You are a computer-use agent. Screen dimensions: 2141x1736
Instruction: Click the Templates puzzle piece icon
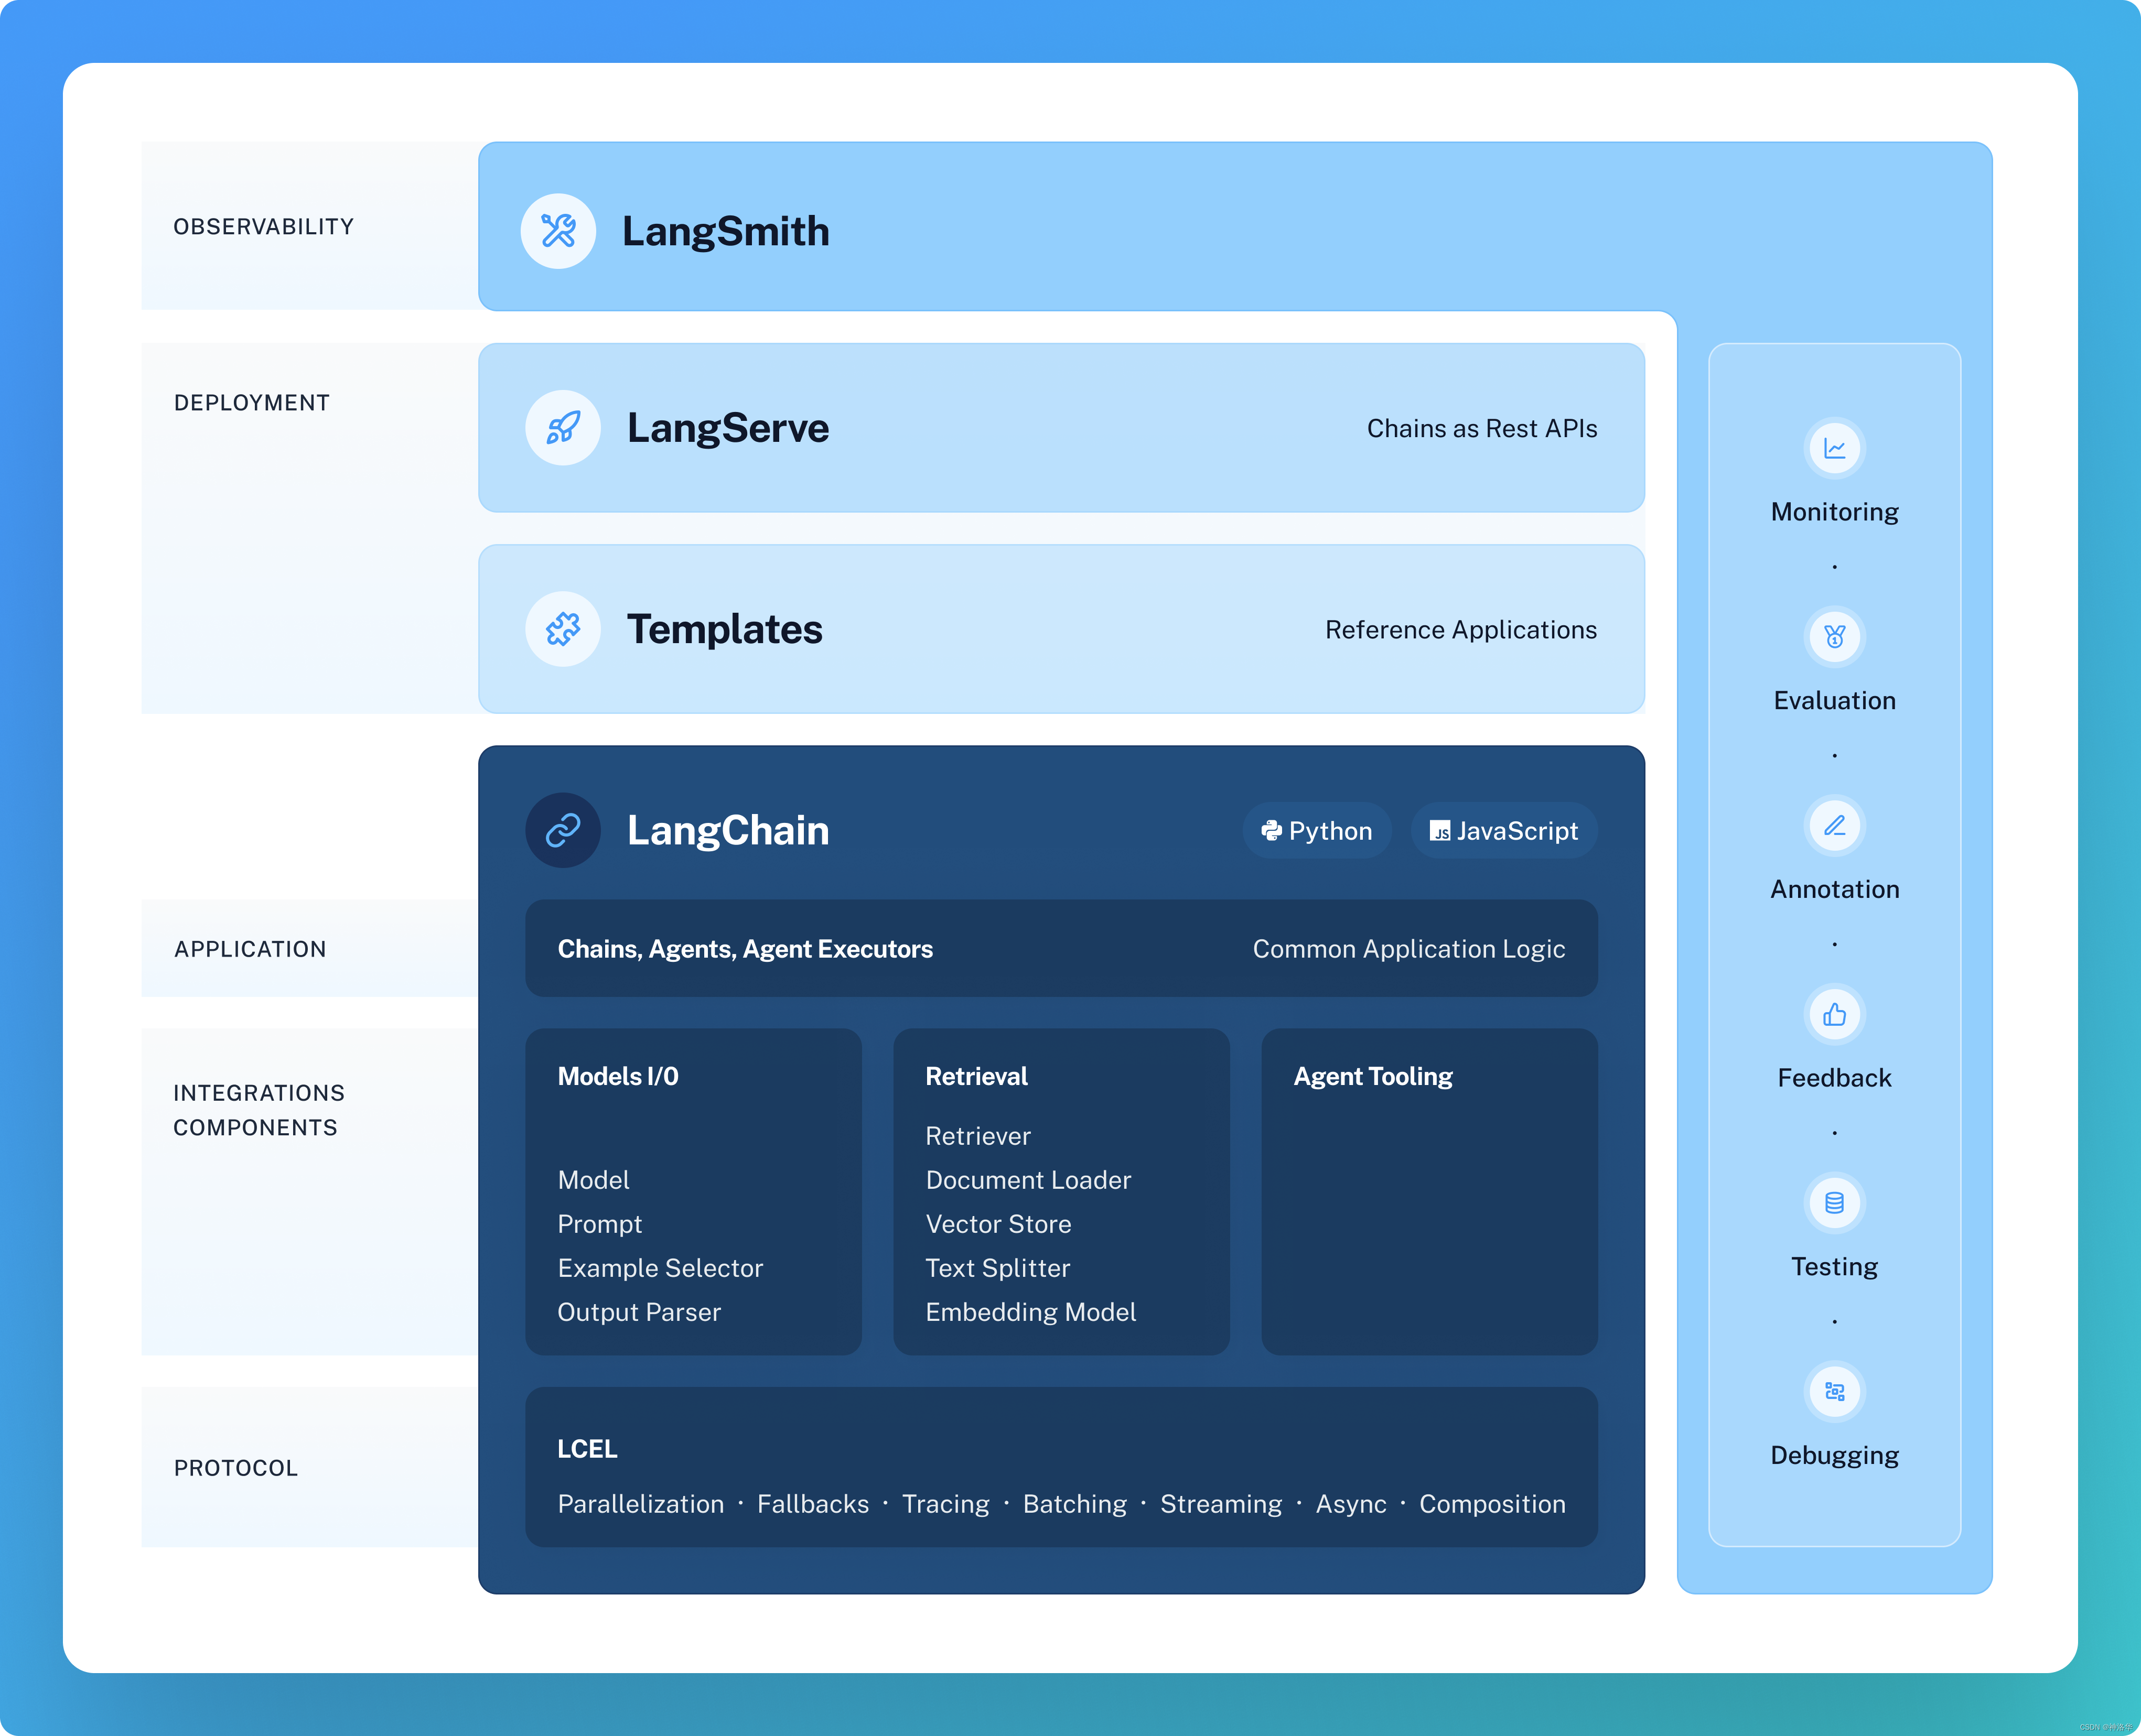[563, 629]
